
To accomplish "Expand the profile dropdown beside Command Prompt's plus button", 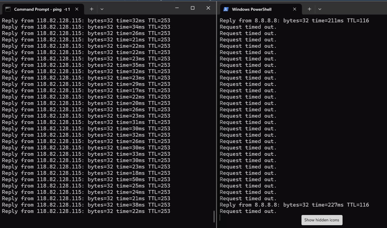I will [x=102, y=9].
